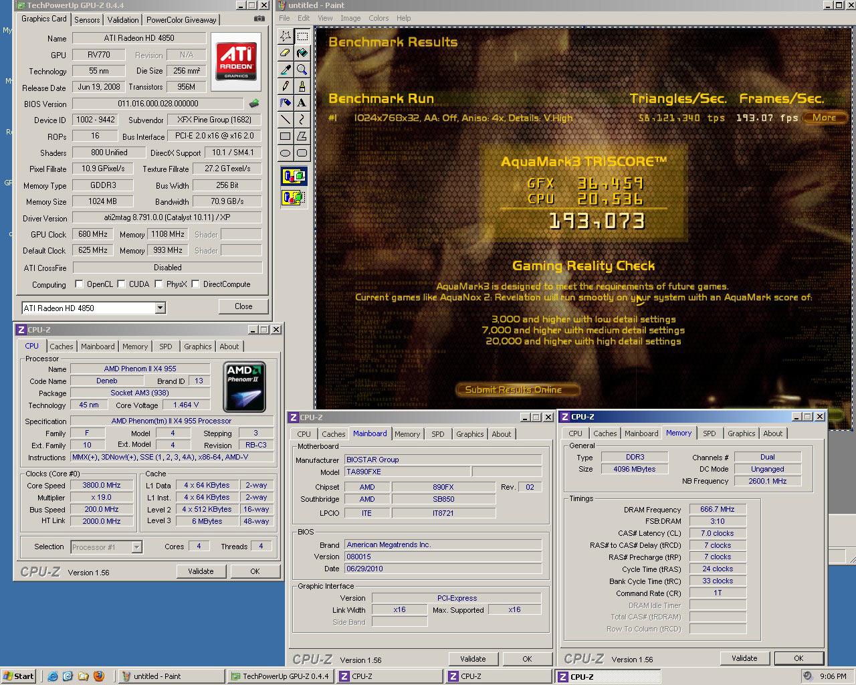Choose the transparent selection option in Paint toolbox

point(294,197)
